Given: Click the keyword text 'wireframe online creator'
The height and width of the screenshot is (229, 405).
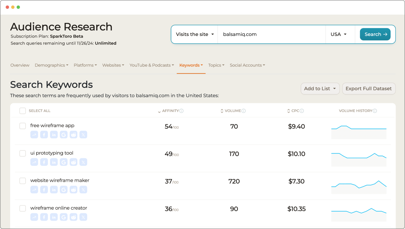Looking at the screenshot, I should coord(59,208).
